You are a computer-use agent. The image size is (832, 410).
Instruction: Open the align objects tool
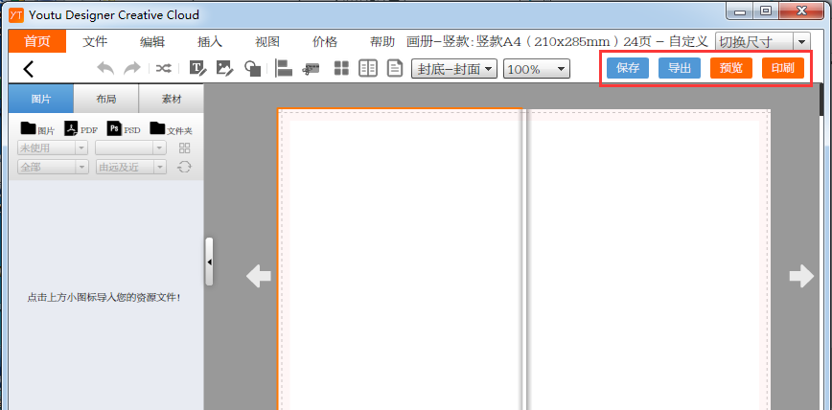(284, 68)
